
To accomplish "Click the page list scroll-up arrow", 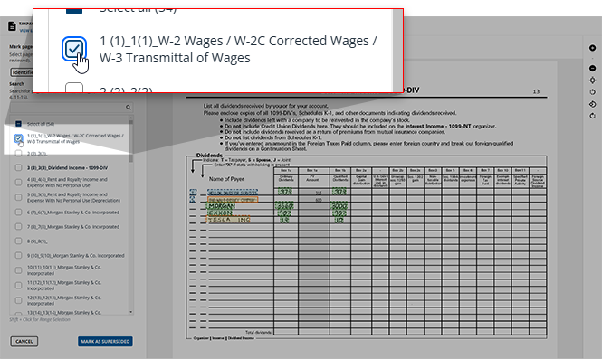I will 131,117.
